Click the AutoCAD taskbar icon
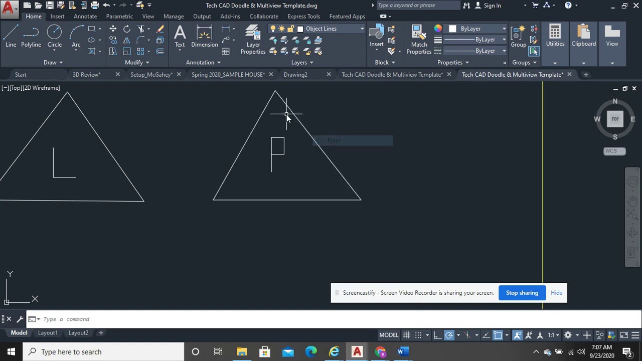 click(x=357, y=351)
